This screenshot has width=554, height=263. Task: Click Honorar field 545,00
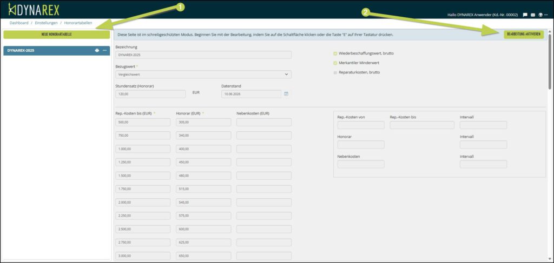click(x=203, y=203)
